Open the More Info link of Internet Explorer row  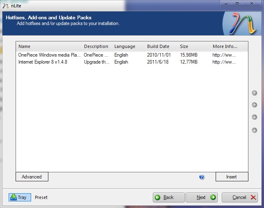[x=224, y=62]
